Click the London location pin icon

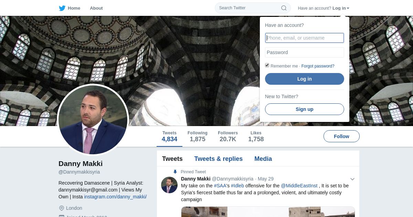click(62, 208)
